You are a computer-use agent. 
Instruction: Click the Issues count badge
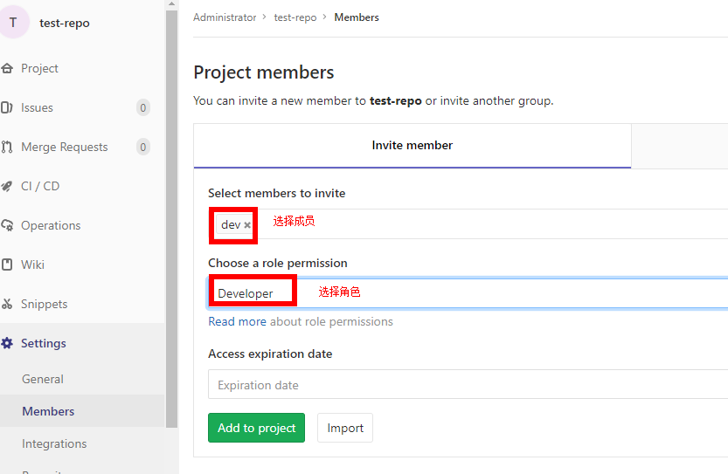(143, 107)
